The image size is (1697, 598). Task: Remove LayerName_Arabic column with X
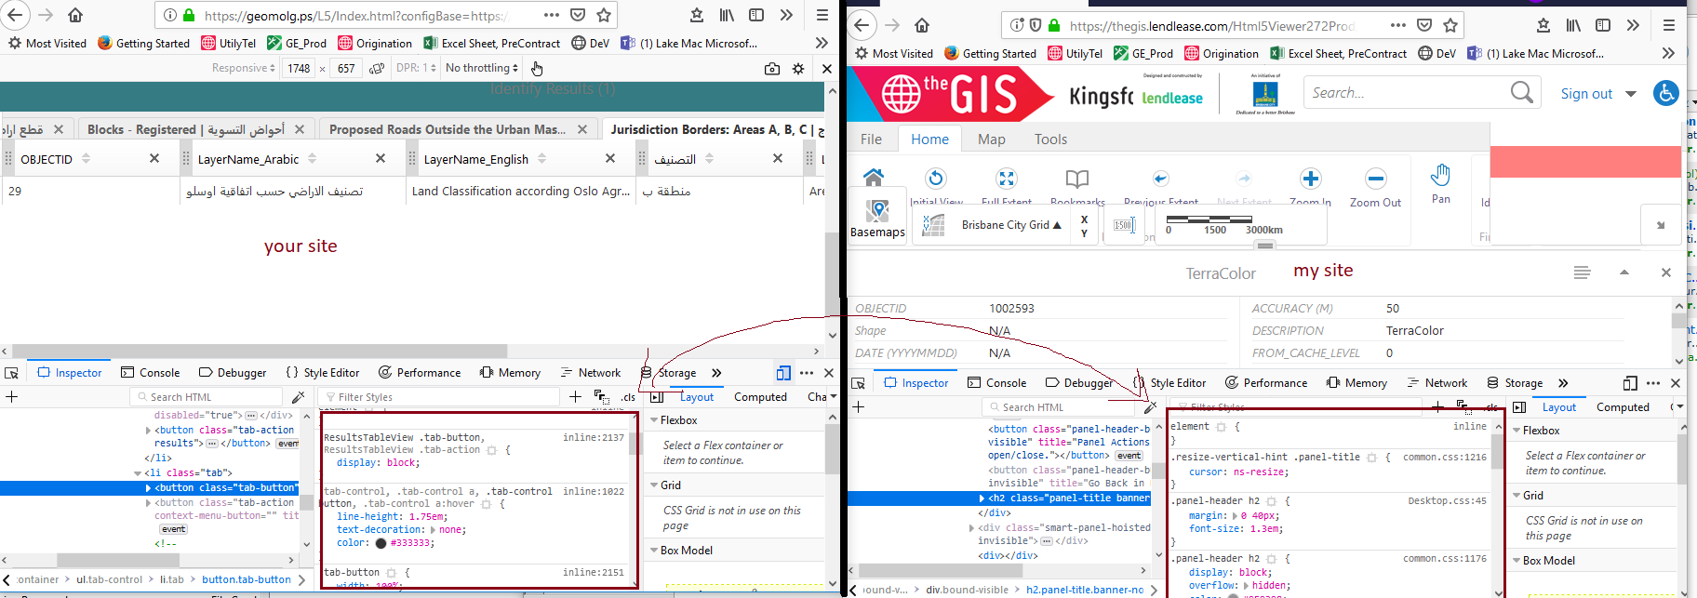(381, 159)
